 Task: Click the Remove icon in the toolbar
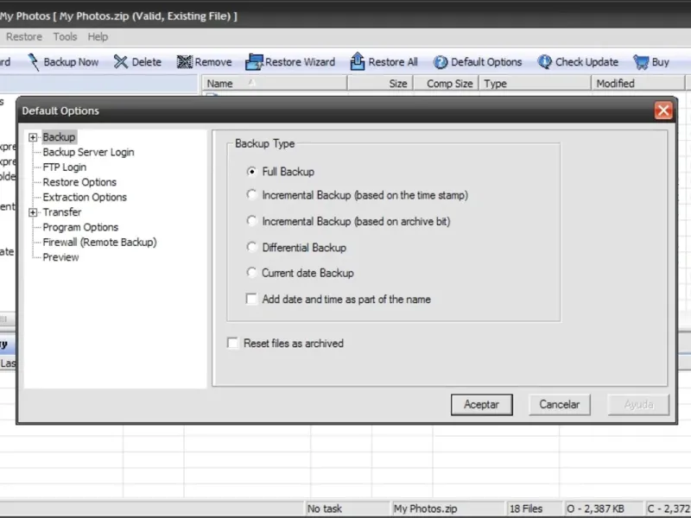tap(185, 62)
